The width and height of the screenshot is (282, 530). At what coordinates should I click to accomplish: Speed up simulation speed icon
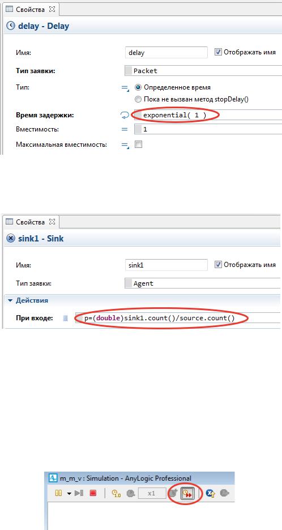pyautogui.click(x=173, y=494)
